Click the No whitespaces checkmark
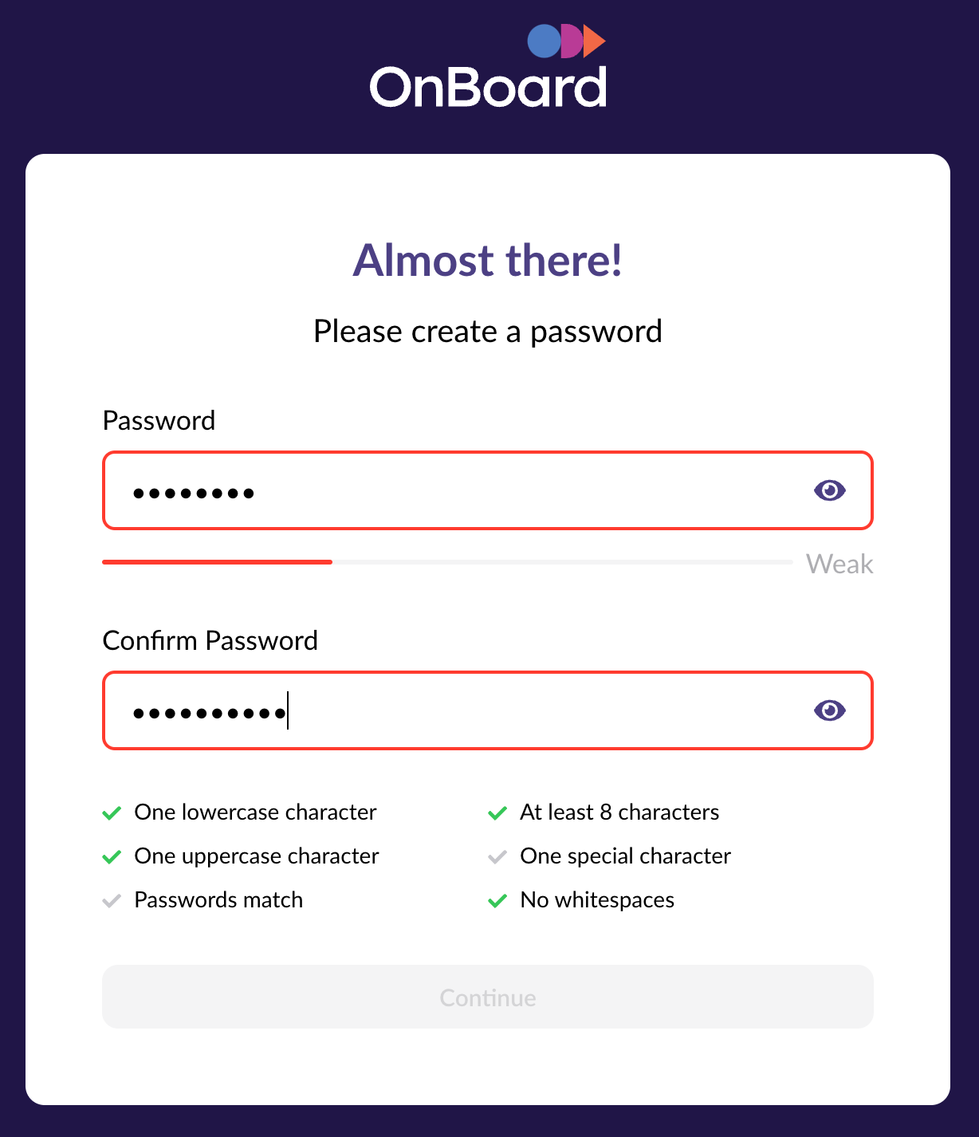The image size is (979, 1137). coord(497,901)
